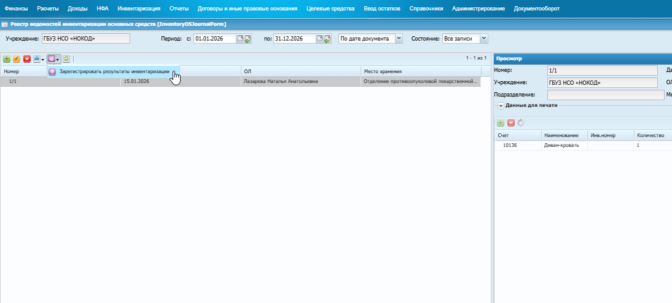Open the Состояние 'Все записи' dropdown
The width and height of the screenshot is (672, 303).
tap(484, 39)
